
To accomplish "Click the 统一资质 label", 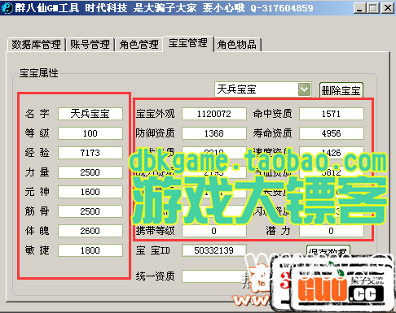I will [x=156, y=276].
